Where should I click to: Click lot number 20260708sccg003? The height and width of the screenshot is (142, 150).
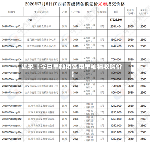[12, 46]
